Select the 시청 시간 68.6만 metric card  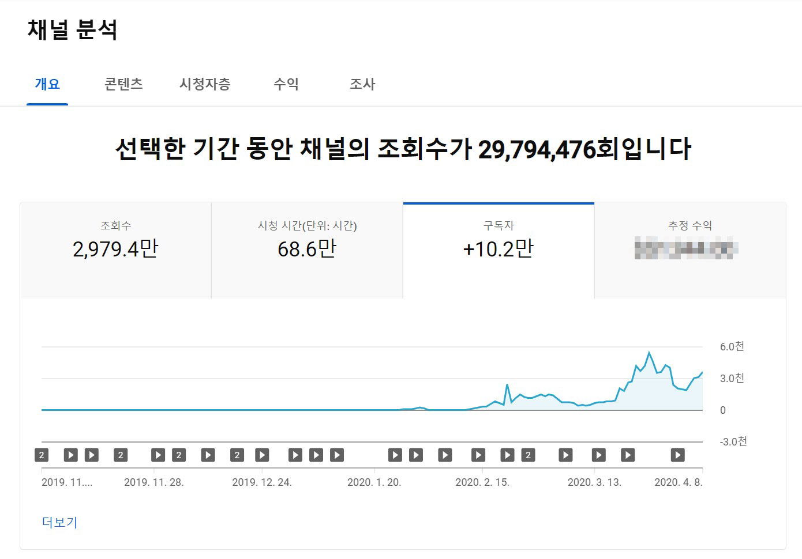click(x=307, y=250)
